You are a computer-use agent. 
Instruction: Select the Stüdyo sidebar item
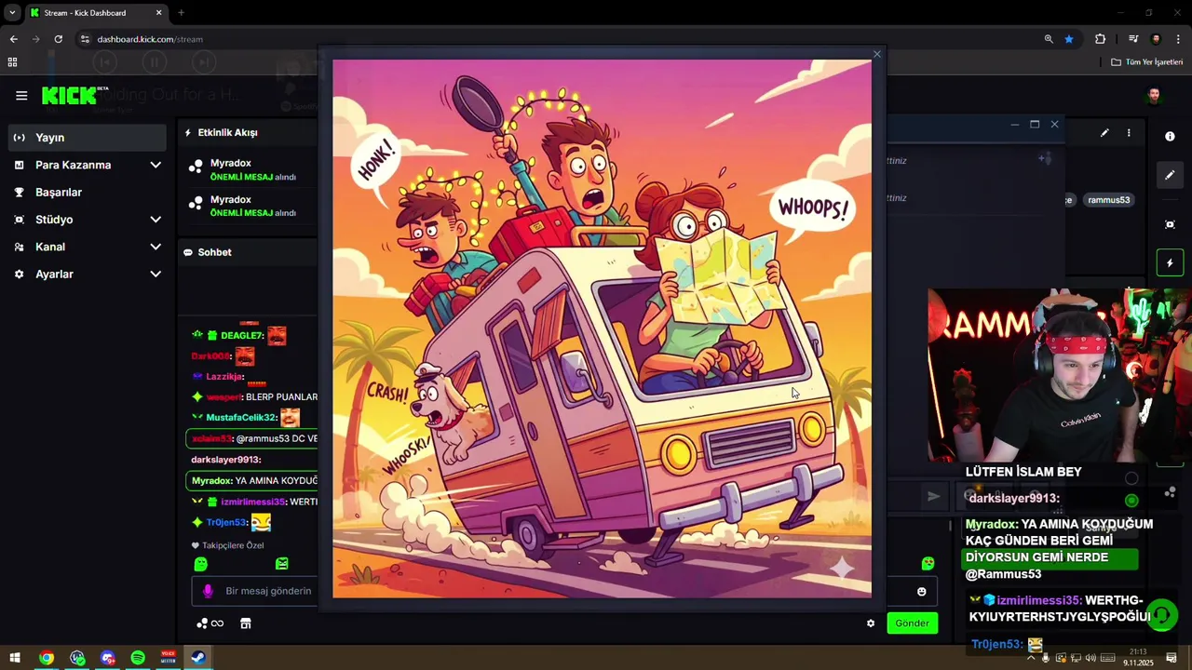pos(54,220)
